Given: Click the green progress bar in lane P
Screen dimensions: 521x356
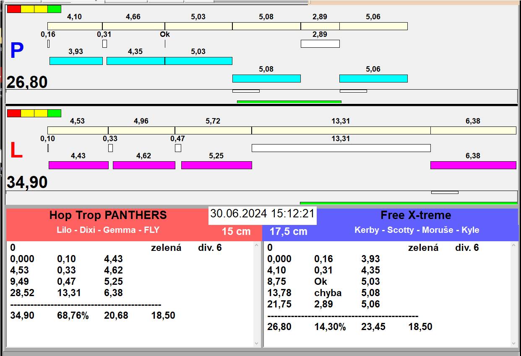Looking at the screenshot, I should (289, 102).
